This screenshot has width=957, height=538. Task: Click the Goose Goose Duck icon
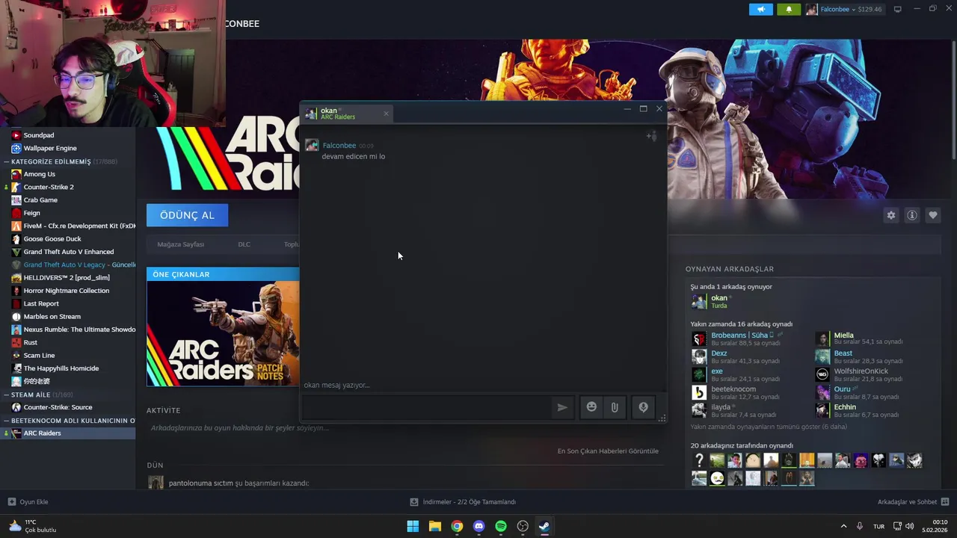(16, 239)
